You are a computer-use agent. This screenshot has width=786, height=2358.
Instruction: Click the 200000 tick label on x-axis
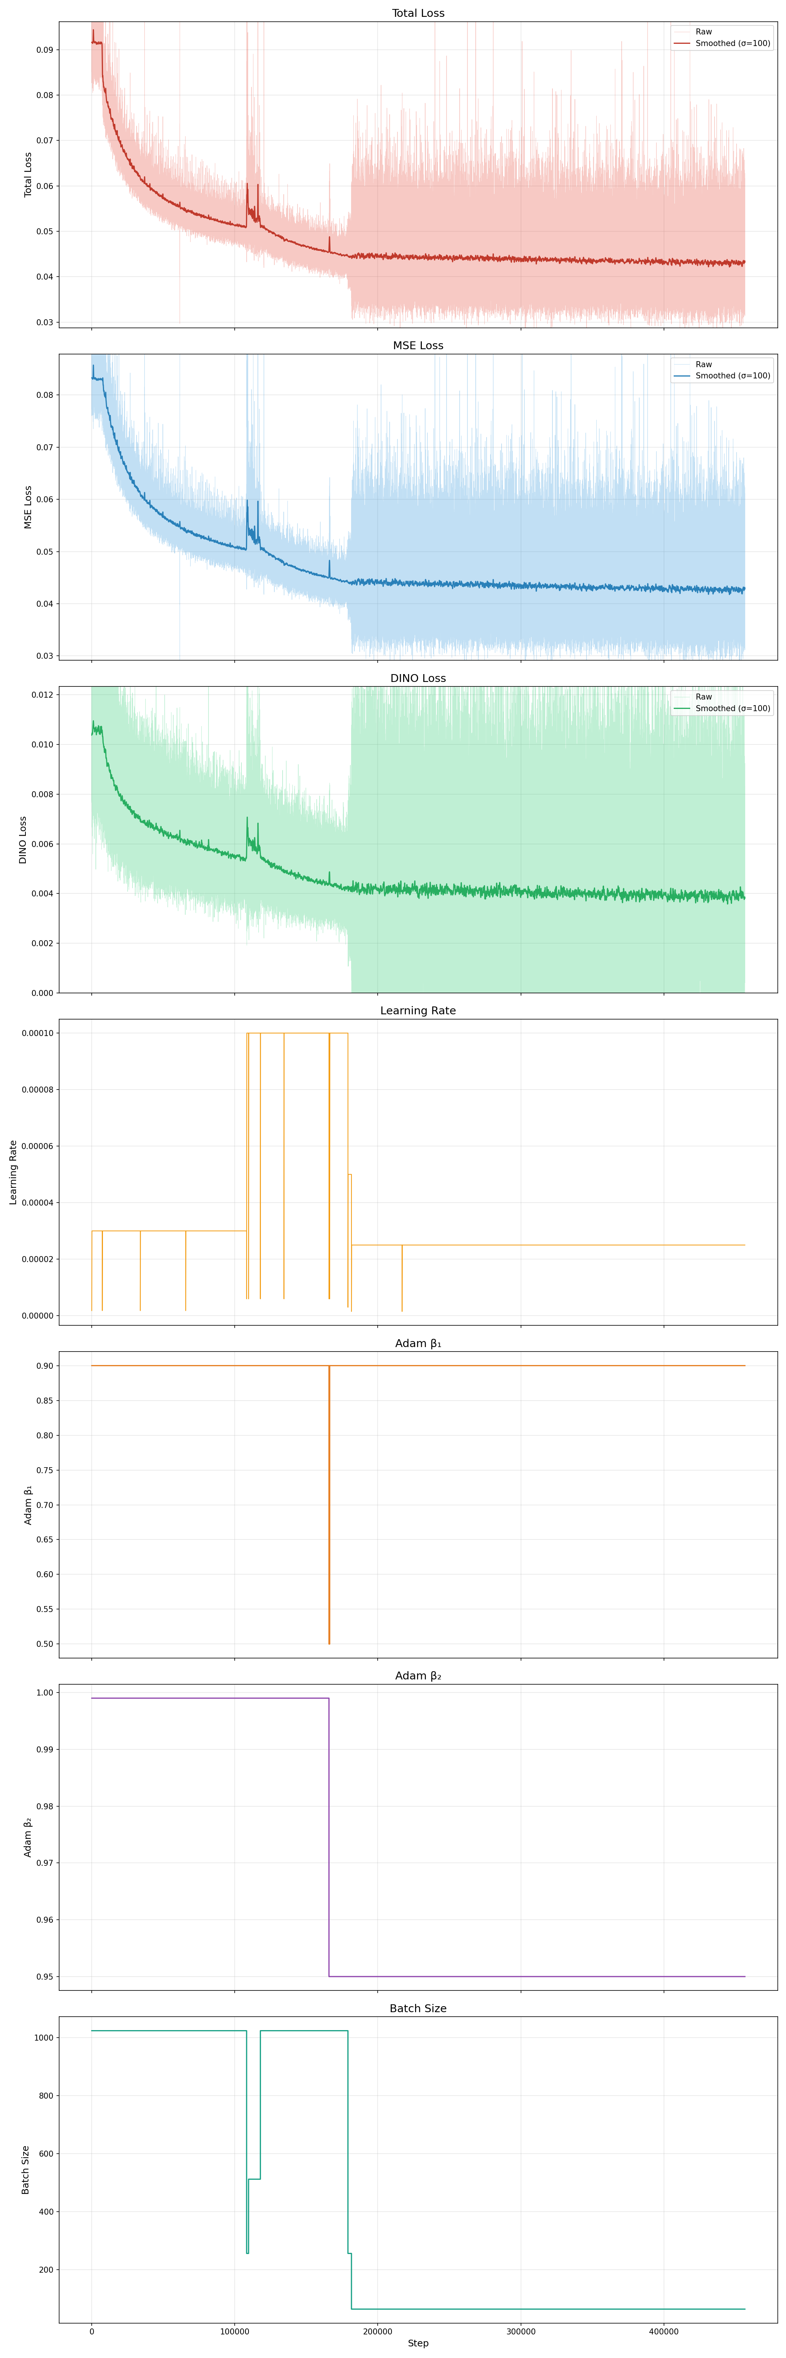pos(378,2331)
